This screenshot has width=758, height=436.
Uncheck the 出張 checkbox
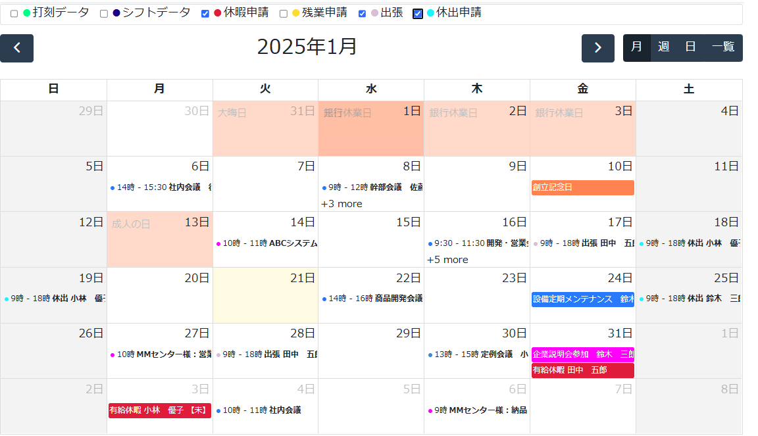point(363,14)
